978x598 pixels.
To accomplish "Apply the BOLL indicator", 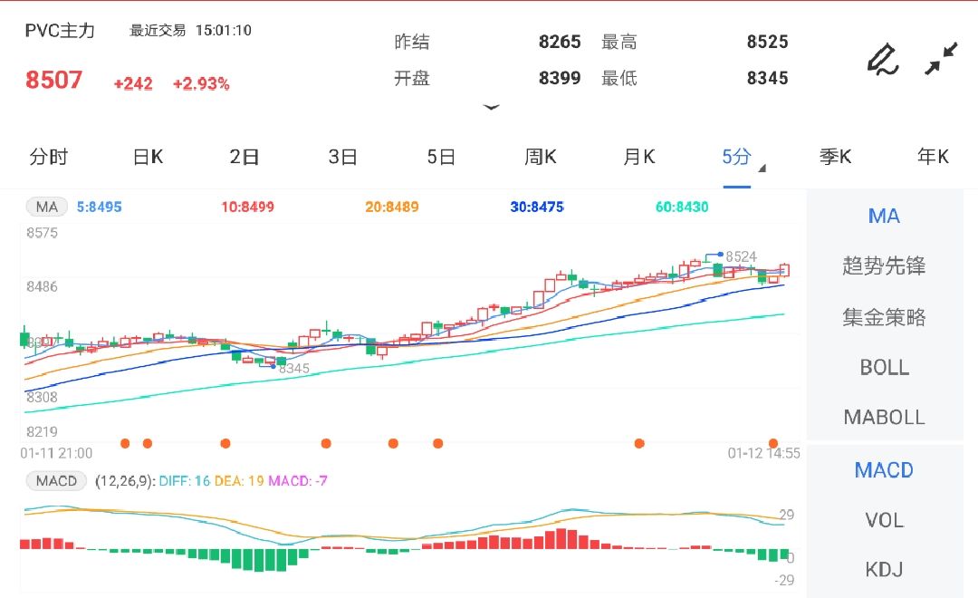I will tap(885, 367).
